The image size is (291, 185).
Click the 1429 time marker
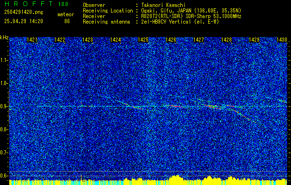point(254,40)
